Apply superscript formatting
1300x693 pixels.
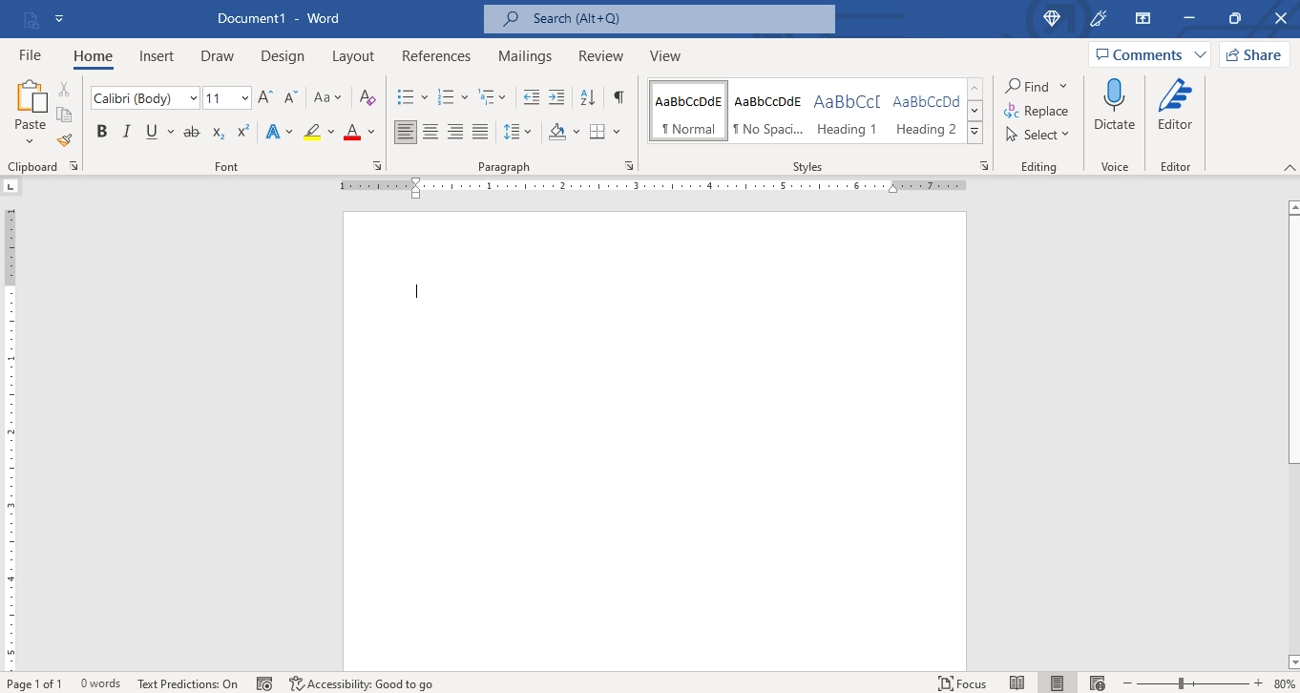coord(241,132)
